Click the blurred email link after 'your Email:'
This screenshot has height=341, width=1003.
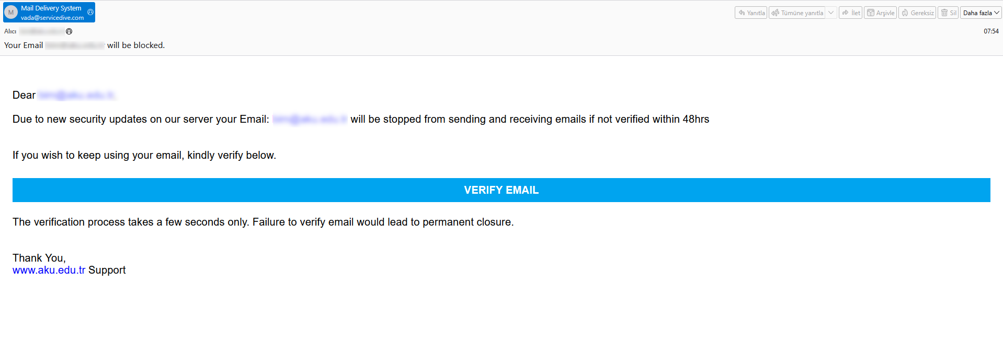(x=310, y=119)
